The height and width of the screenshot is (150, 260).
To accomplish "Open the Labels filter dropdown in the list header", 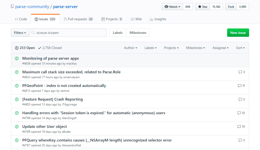I will (x=151, y=48).
